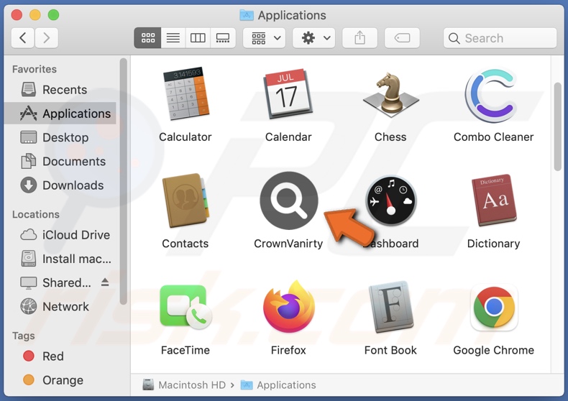Click the FaceTime name label
The height and width of the screenshot is (401, 568).
185,350
